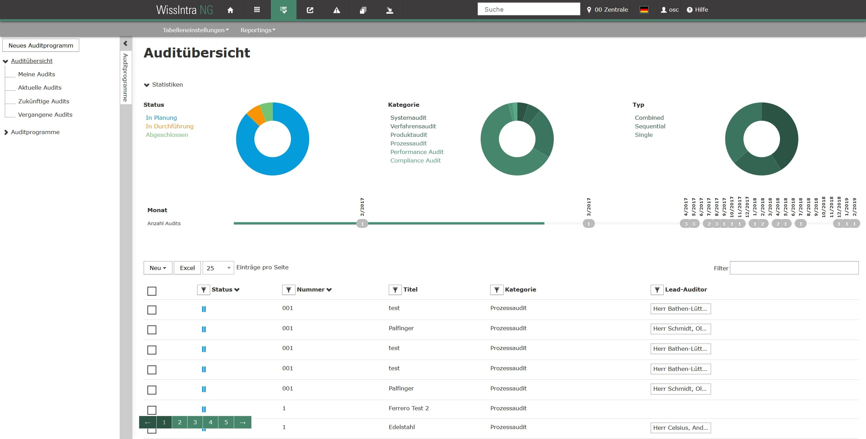Viewport: 866px width, 439px height.
Task: Click the home icon in top bar
Action: coord(230,10)
